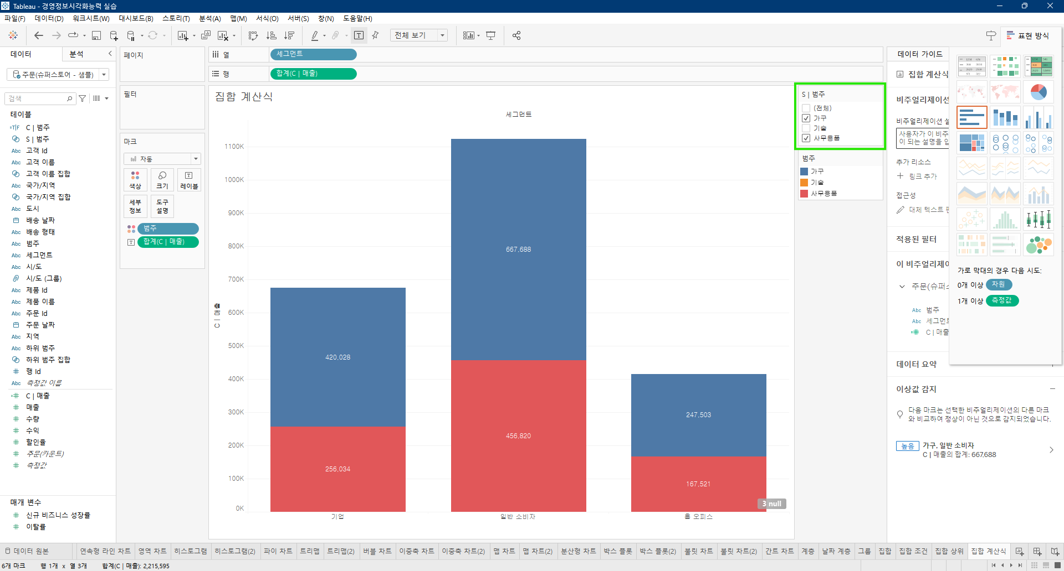Click the 기술 orange legend swatch

(x=804, y=183)
